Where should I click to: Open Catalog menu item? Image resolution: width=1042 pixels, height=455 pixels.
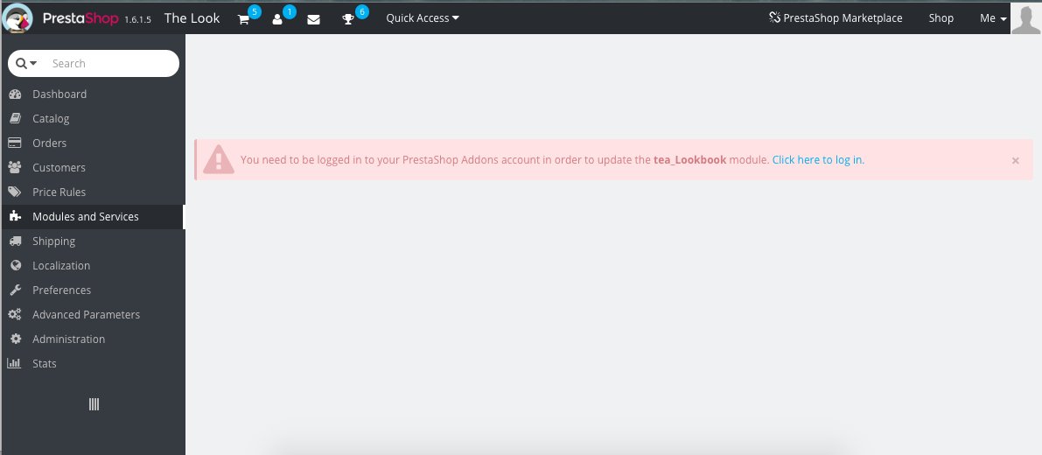(x=93, y=119)
